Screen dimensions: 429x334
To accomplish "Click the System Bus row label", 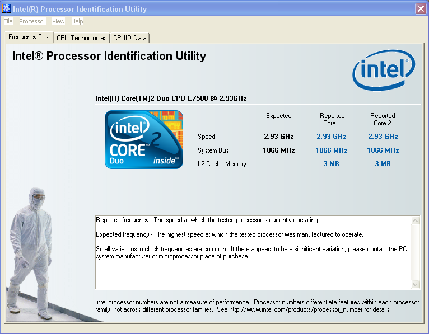I will [213, 150].
